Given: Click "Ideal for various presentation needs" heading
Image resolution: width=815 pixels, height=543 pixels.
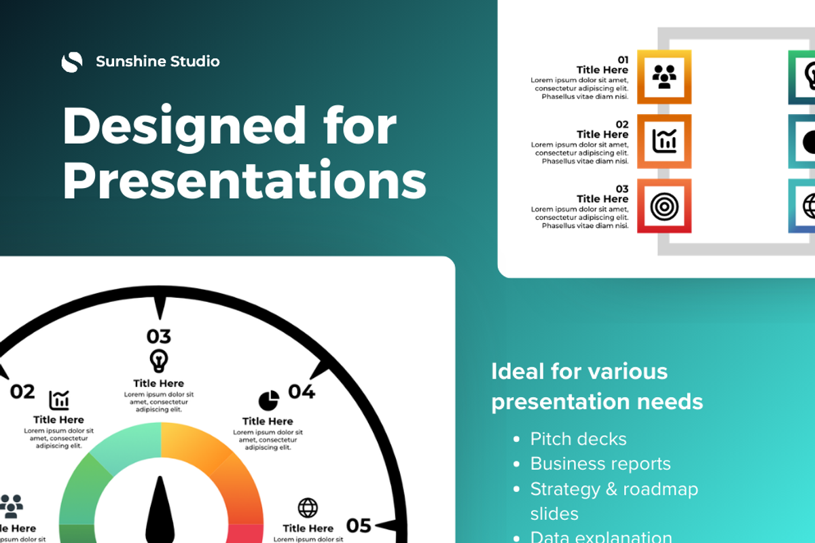Looking at the screenshot, I should point(597,386).
